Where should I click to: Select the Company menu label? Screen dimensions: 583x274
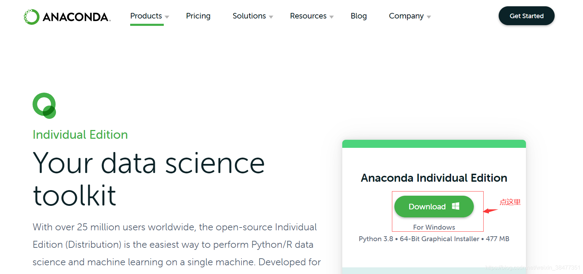pyautogui.click(x=406, y=16)
